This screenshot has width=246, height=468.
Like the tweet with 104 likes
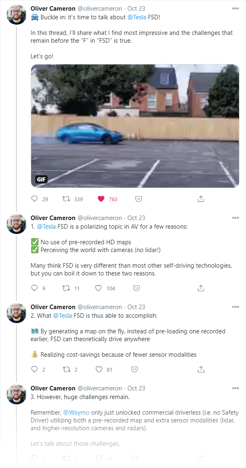pos(99,288)
